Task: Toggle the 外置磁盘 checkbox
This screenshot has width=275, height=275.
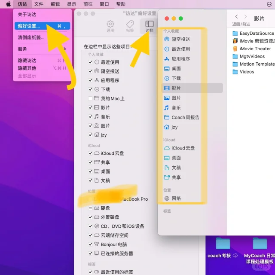Action: click(x=90, y=217)
